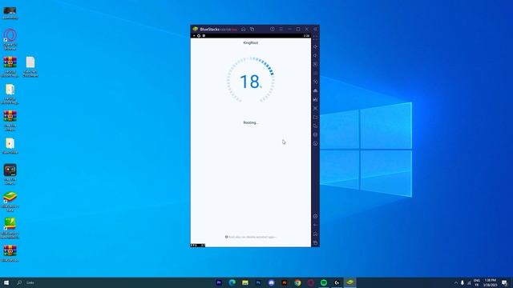
Task: Collapse the BlueStacks side toolbar arrow
Action: coord(315,29)
